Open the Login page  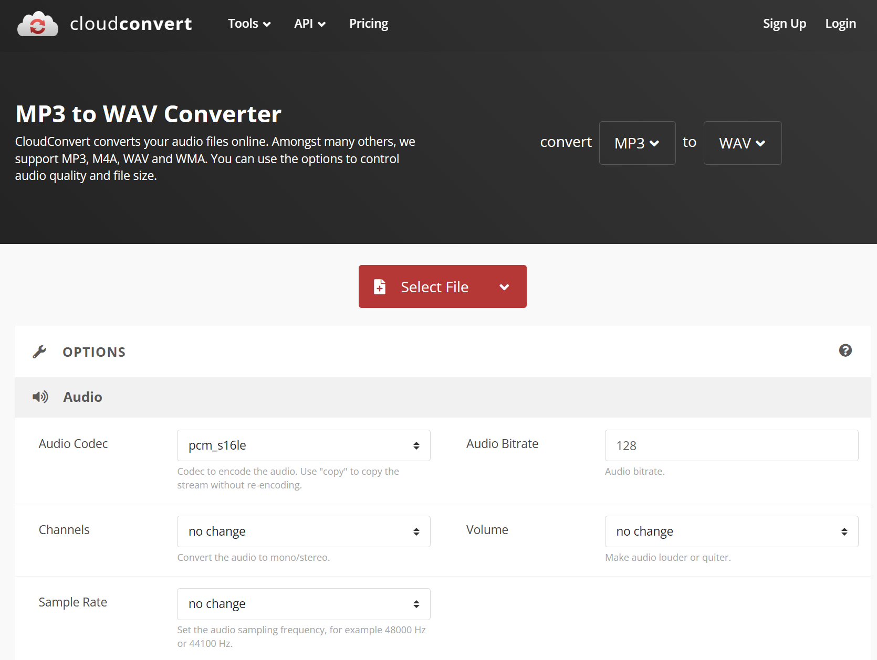[840, 24]
